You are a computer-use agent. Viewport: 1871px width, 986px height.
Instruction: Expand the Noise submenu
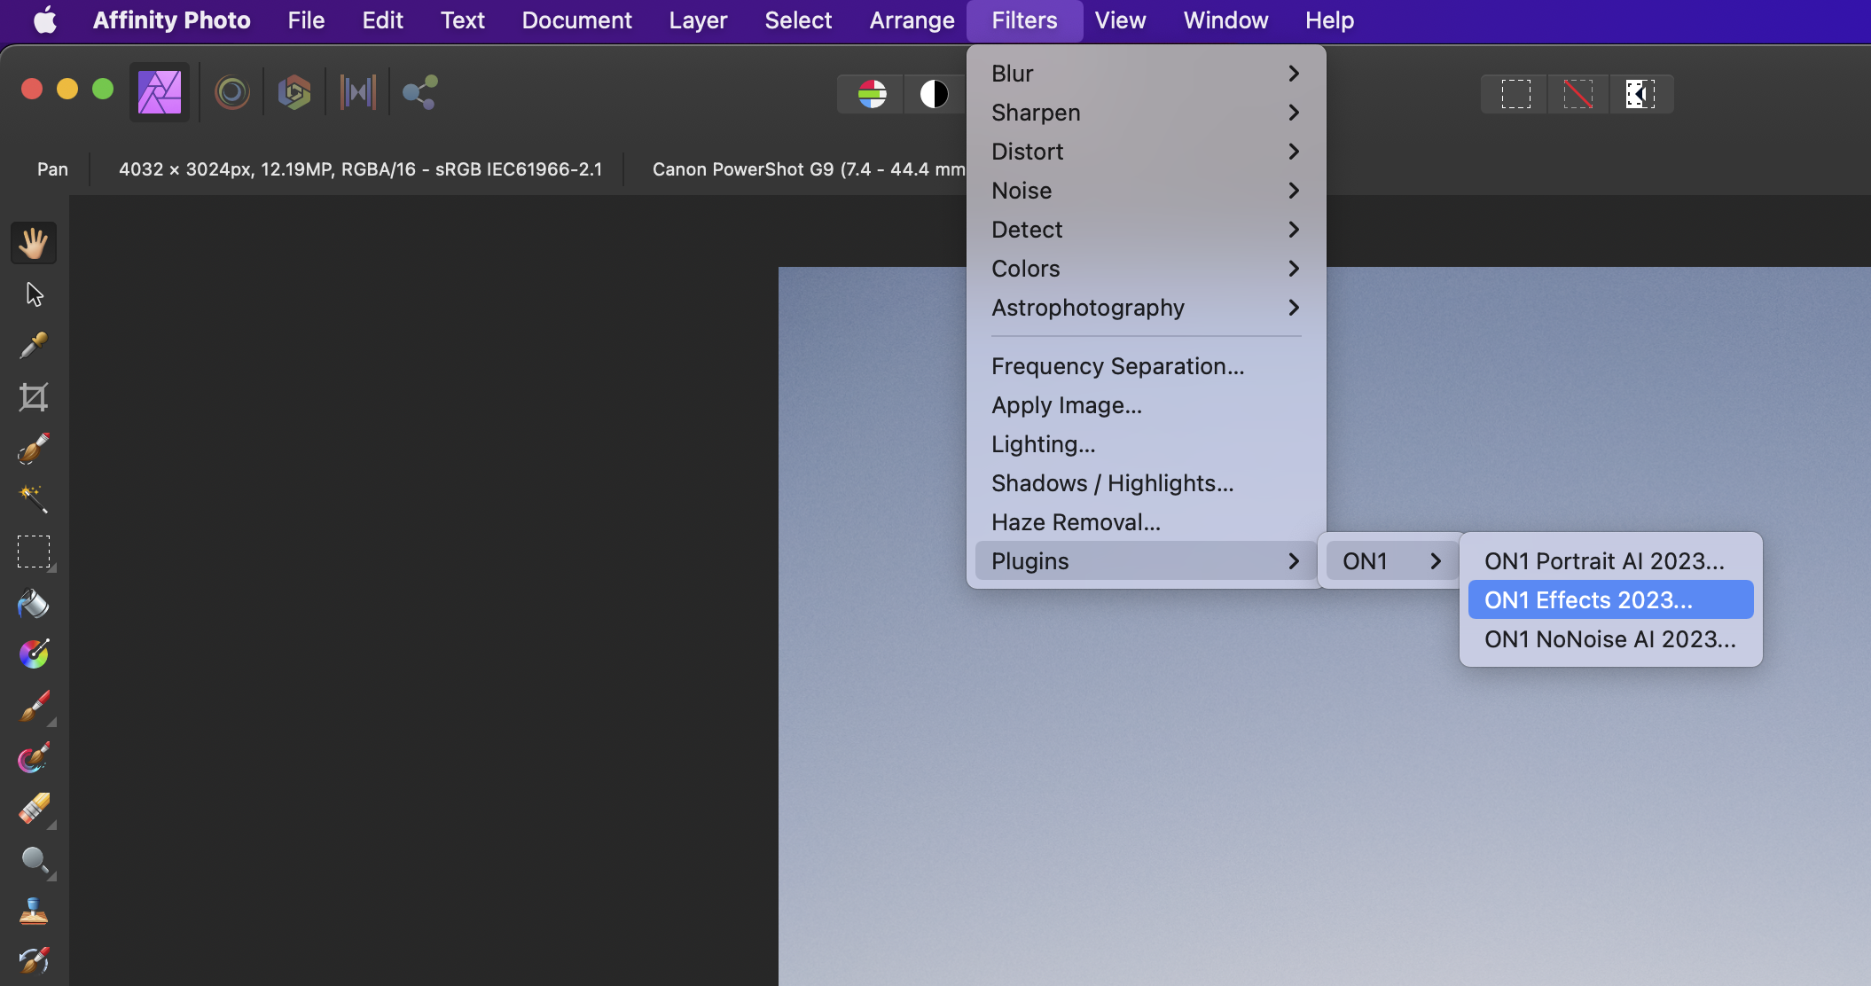1147,191
